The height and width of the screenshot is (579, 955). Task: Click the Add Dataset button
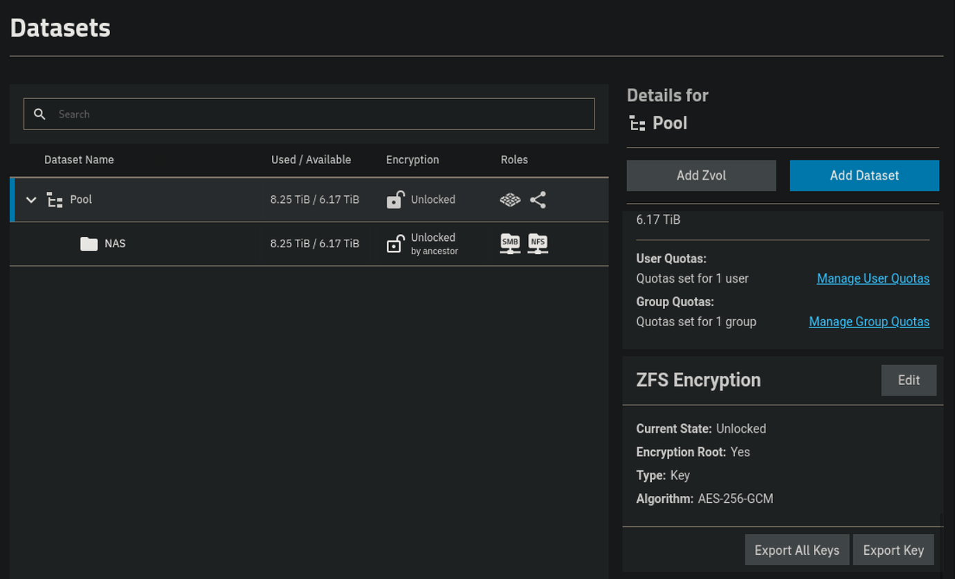pos(864,175)
